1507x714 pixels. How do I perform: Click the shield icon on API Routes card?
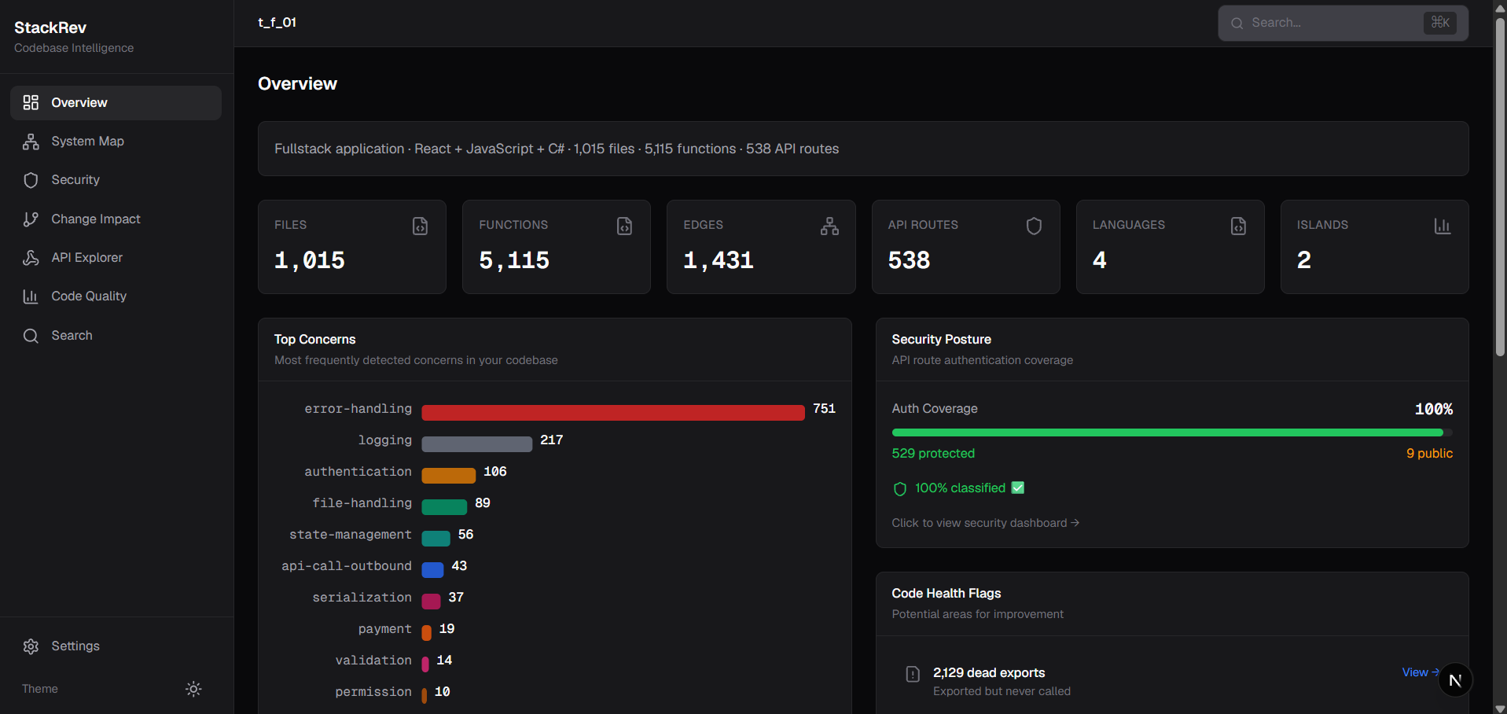pyautogui.click(x=1034, y=226)
